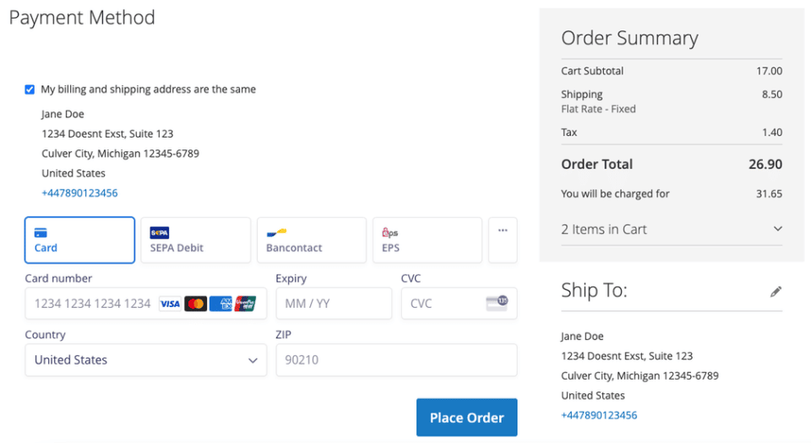Click the Visa card logo

point(170,304)
